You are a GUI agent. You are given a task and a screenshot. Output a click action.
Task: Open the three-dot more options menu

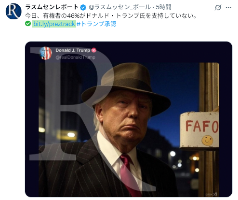(x=228, y=7)
